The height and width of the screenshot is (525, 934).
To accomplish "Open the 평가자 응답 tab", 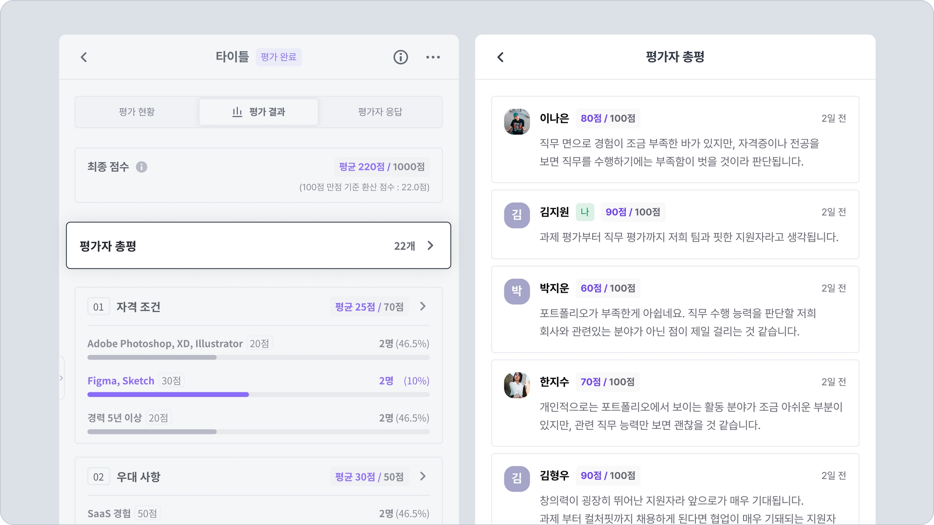I will click(380, 112).
